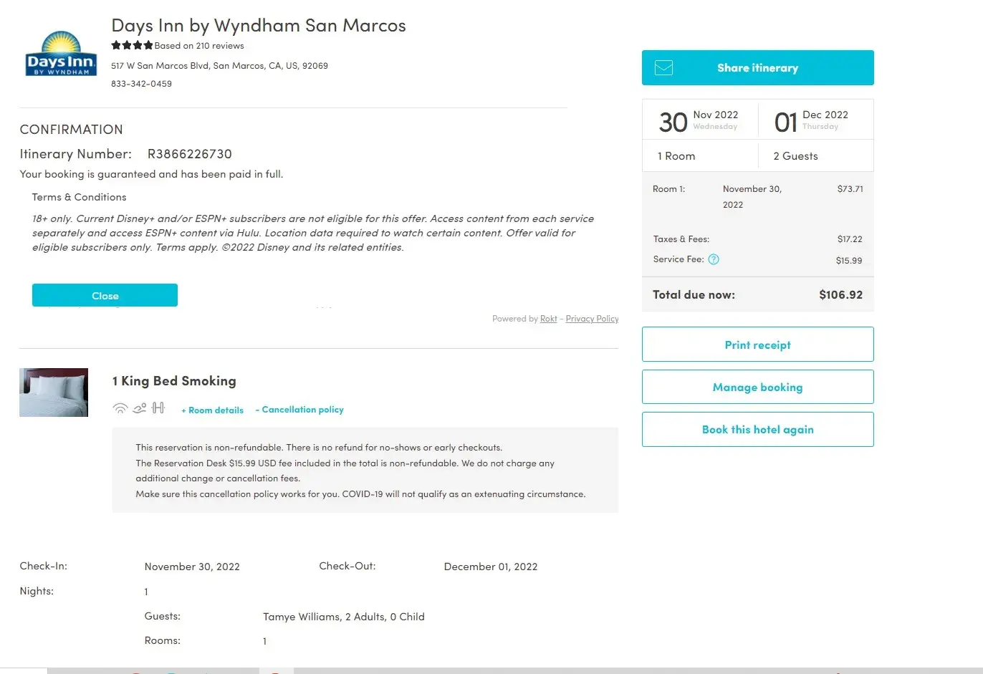Click the fitness dumbbell amenity icon
983x674 pixels.
coord(158,408)
